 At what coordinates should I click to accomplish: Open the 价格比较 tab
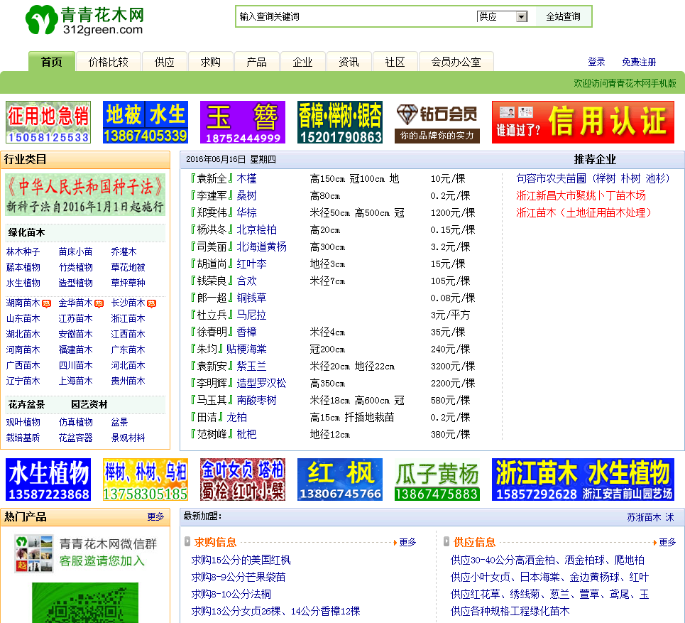point(109,62)
